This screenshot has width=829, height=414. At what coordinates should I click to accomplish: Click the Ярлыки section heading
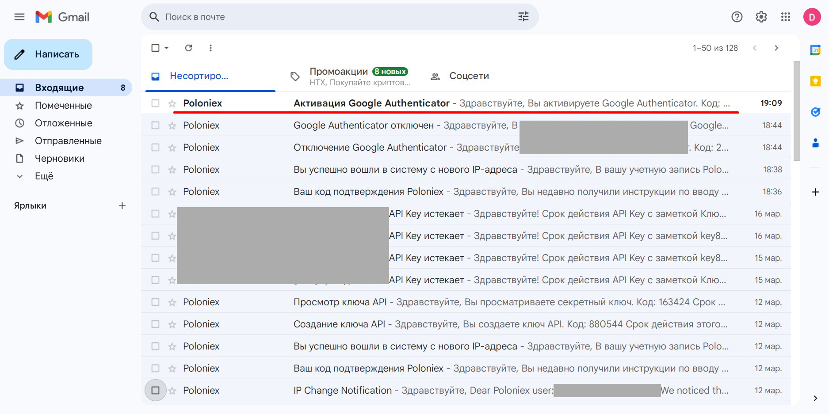click(x=30, y=205)
